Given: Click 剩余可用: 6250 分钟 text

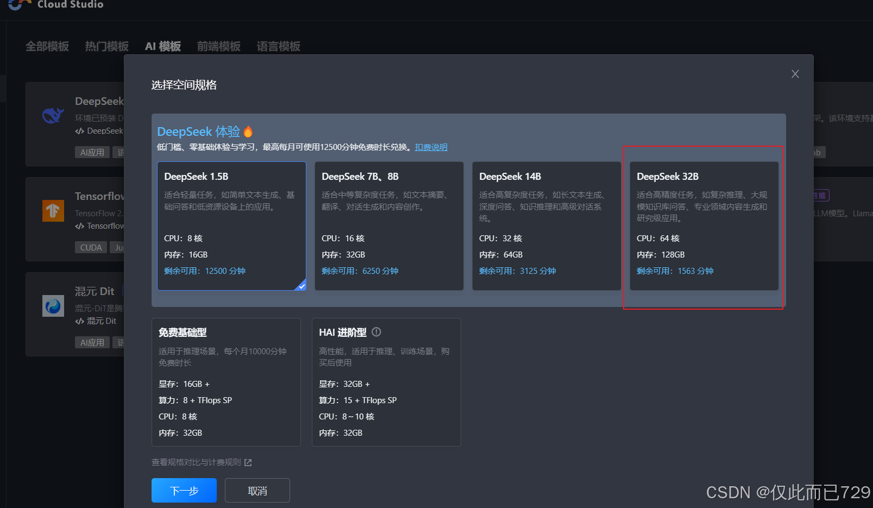Looking at the screenshot, I should 360,271.
